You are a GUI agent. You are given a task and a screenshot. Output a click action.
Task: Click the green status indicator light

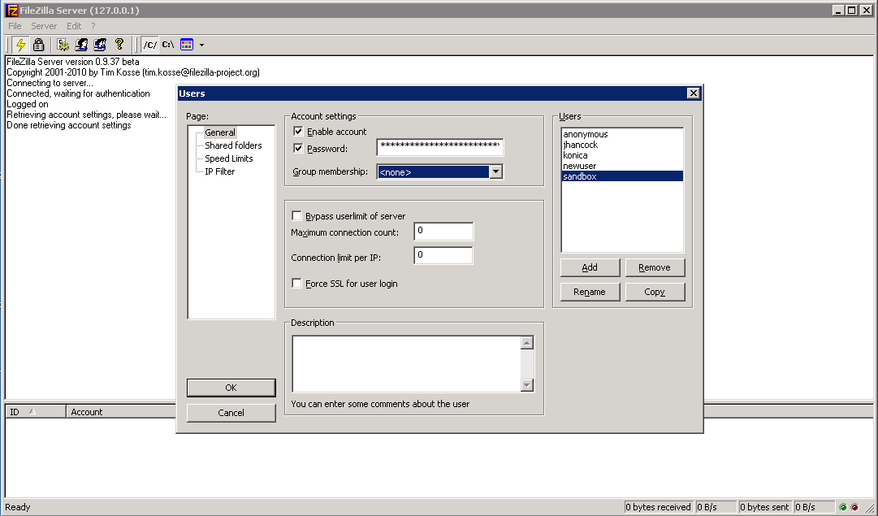pyautogui.click(x=843, y=507)
